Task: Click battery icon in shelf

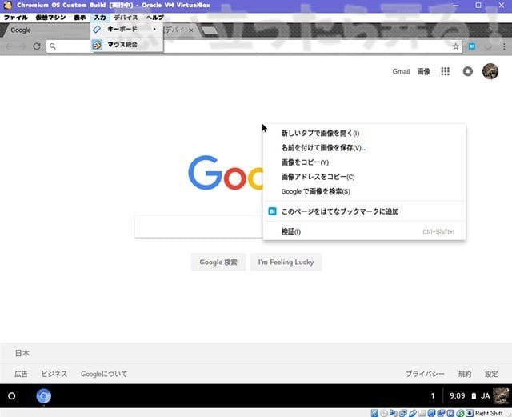Action: pyautogui.click(x=474, y=396)
